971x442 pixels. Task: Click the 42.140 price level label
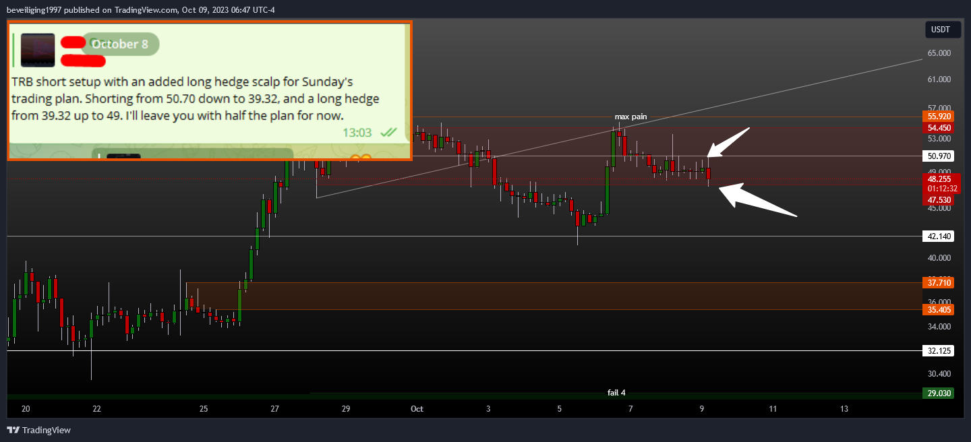click(939, 236)
